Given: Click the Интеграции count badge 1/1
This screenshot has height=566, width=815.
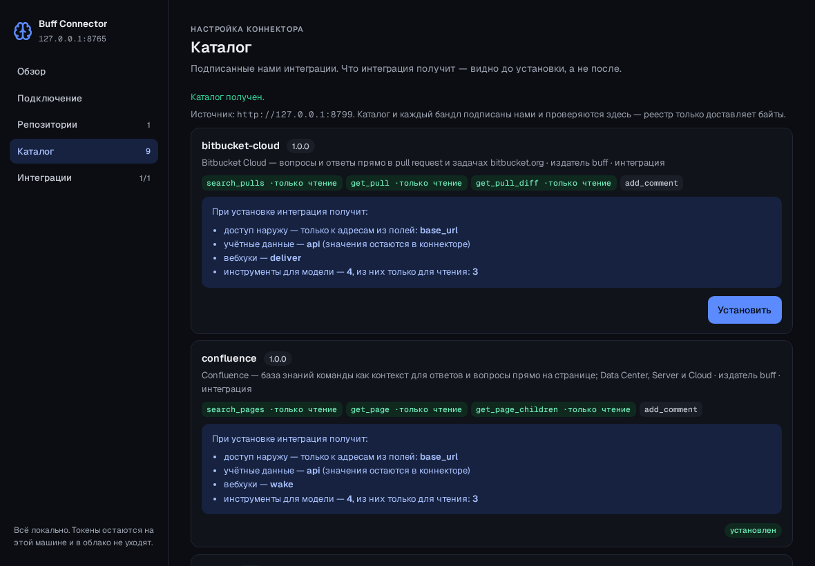Looking at the screenshot, I should [144, 178].
